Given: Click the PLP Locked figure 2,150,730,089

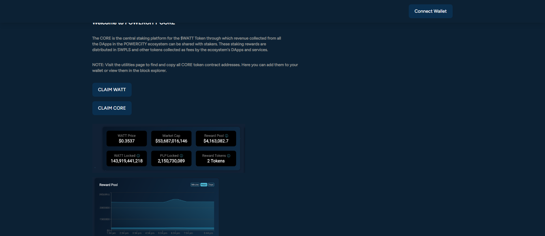Looking at the screenshot, I should (171, 161).
